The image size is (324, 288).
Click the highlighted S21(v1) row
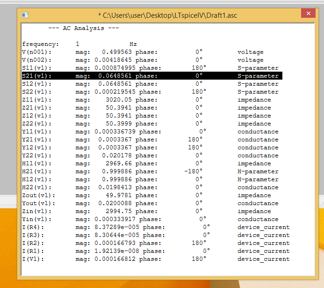pos(152,76)
